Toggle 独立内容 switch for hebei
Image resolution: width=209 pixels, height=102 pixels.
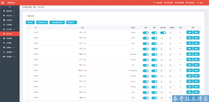pyautogui.click(x=163, y=43)
